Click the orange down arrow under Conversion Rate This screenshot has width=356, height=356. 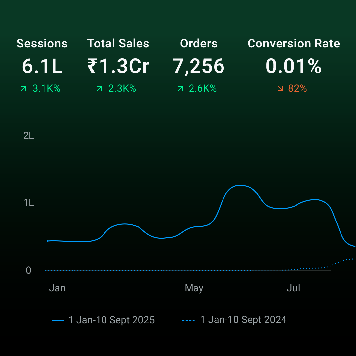tap(281, 89)
